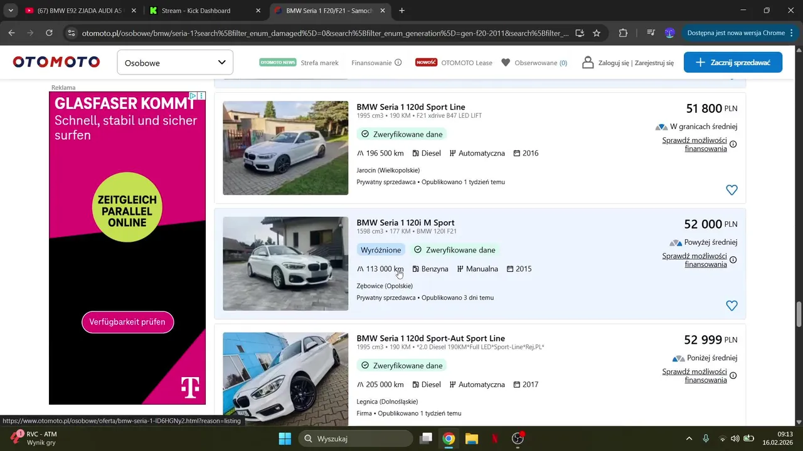
Task: Click financing info icon on 52 999 PLN listing
Action: coord(733,376)
